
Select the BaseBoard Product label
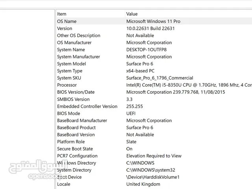click(76, 128)
